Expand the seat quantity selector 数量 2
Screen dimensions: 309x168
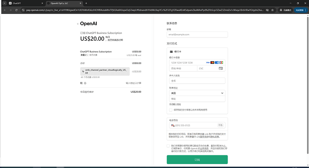point(84,55)
